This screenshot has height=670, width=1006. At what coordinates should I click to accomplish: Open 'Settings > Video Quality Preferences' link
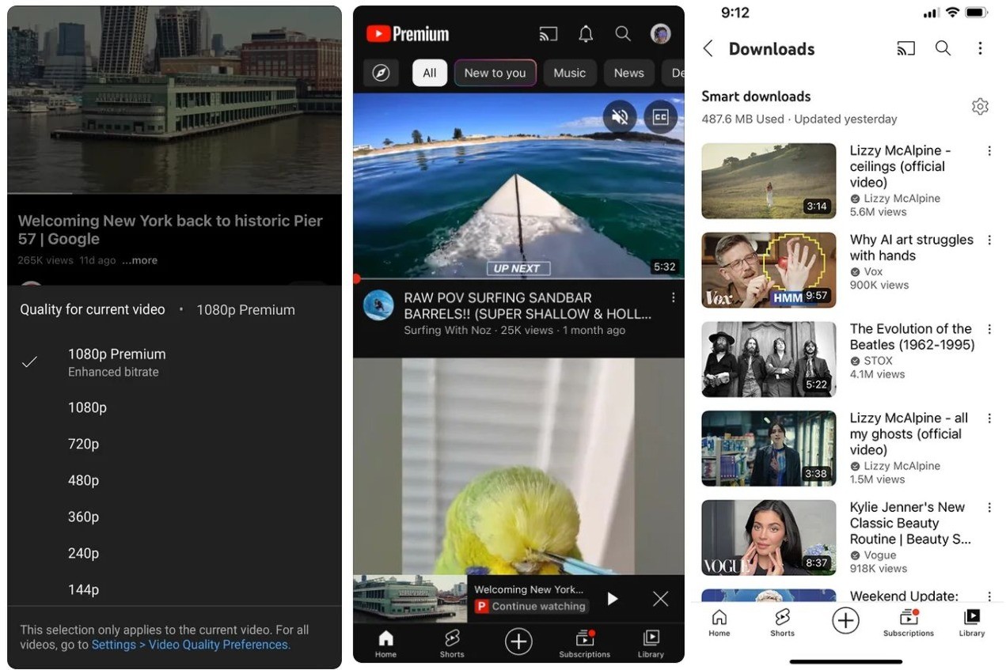pyautogui.click(x=191, y=645)
